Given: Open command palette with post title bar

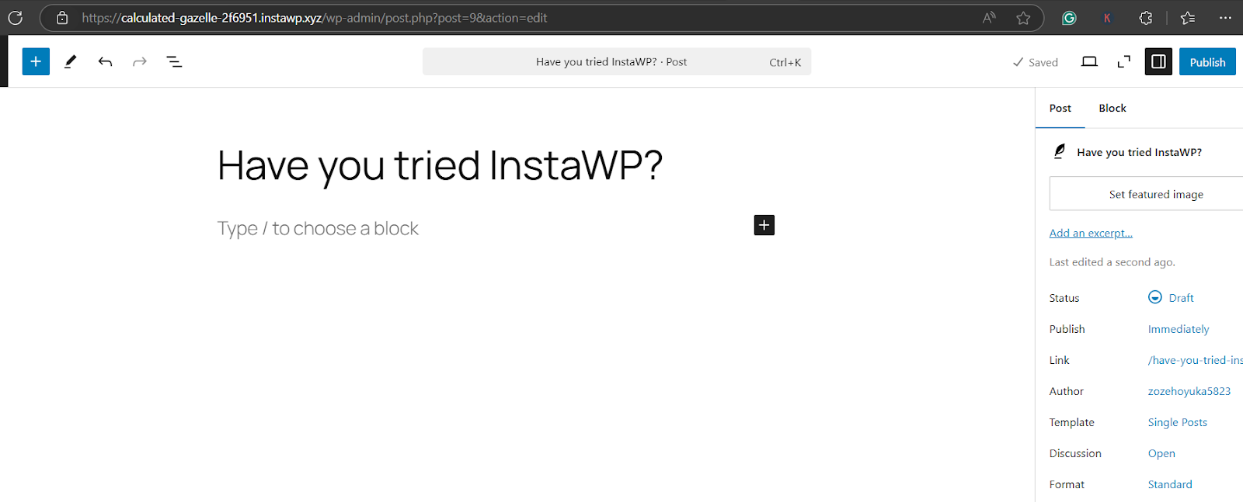Looking at the screenshot, I should coord(617,61).
